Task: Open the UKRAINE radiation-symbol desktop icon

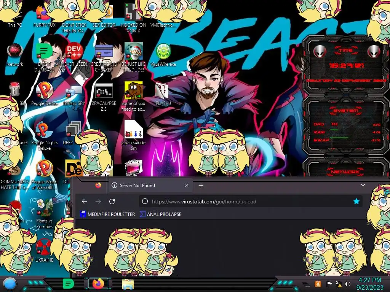Action: [44, 250]
